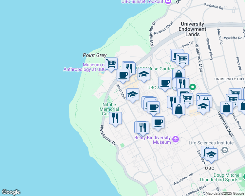245x196 pixels.
Task: Select coffee marker just above Beaty Biodiversity Museum
Action: pyautogui.click(x=158, y=122)
